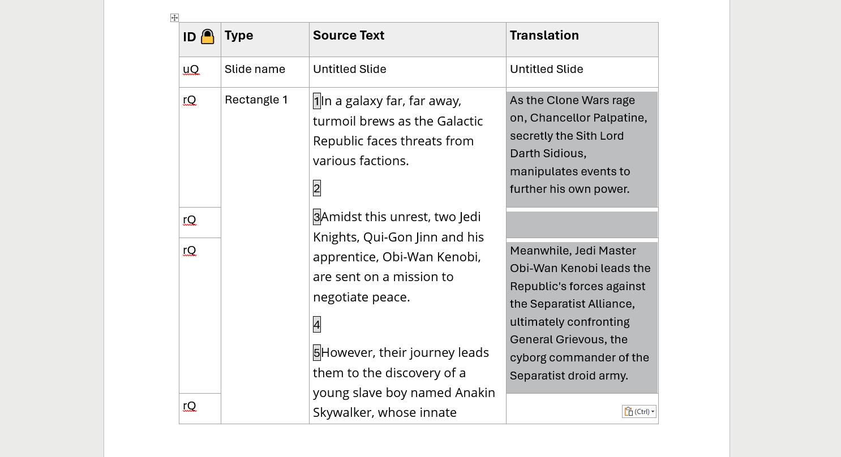Select paragraph marker 2 in Source Text
Viewport: 841px width, 457px height.
(x=317, y=188)
